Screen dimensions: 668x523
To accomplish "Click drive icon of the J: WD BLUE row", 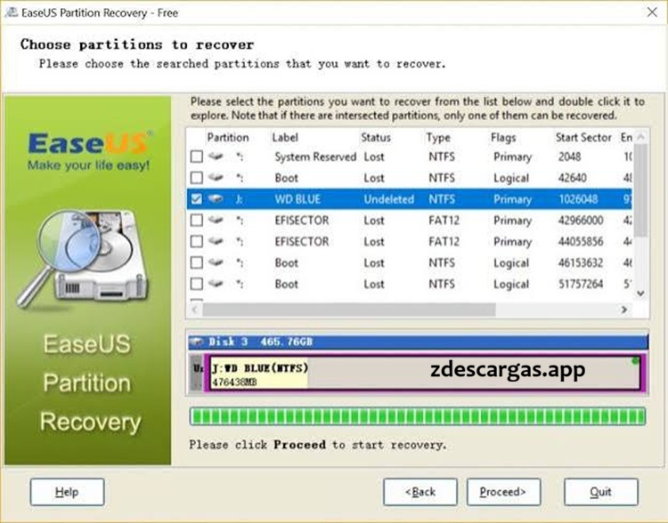I will (216, 198).
